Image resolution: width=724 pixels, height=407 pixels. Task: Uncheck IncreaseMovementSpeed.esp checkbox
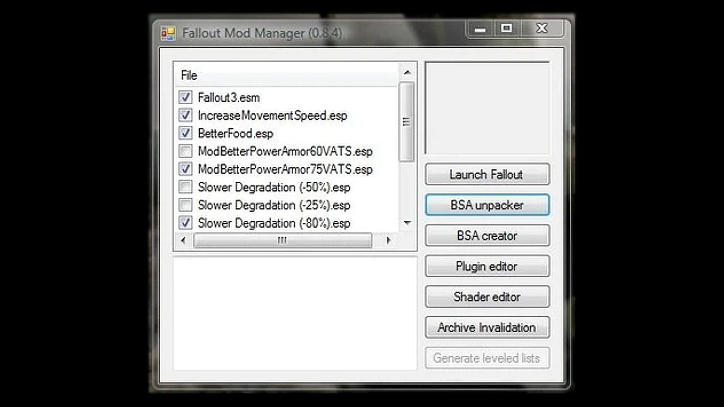[185, 115]
